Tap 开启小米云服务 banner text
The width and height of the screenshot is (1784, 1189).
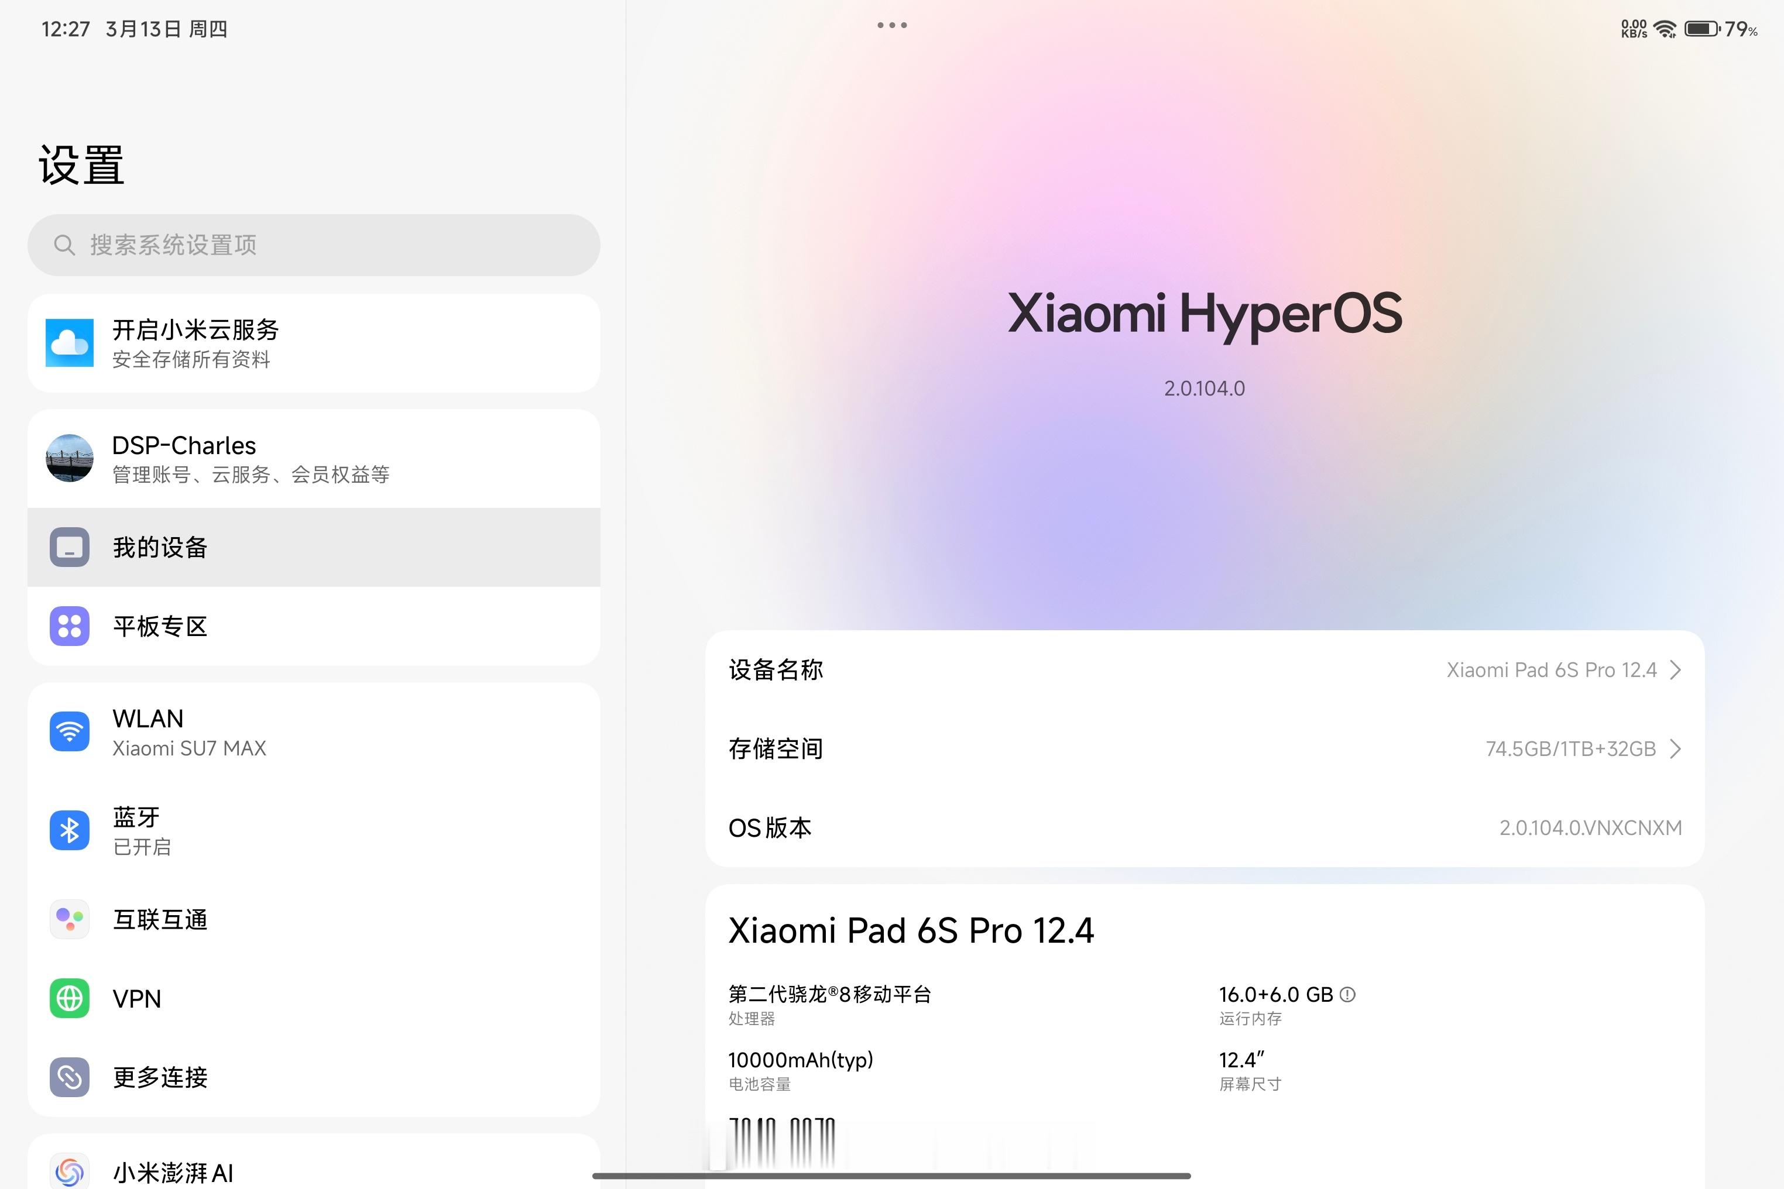click(195, 330)
